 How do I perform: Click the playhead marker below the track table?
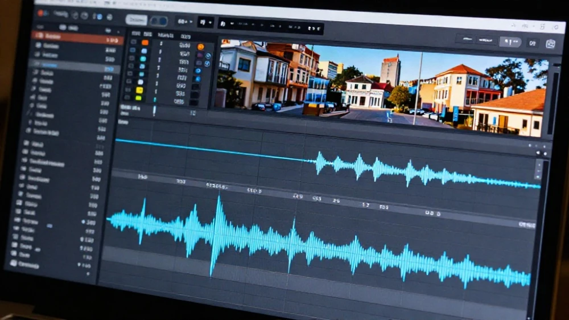(155, 111)
